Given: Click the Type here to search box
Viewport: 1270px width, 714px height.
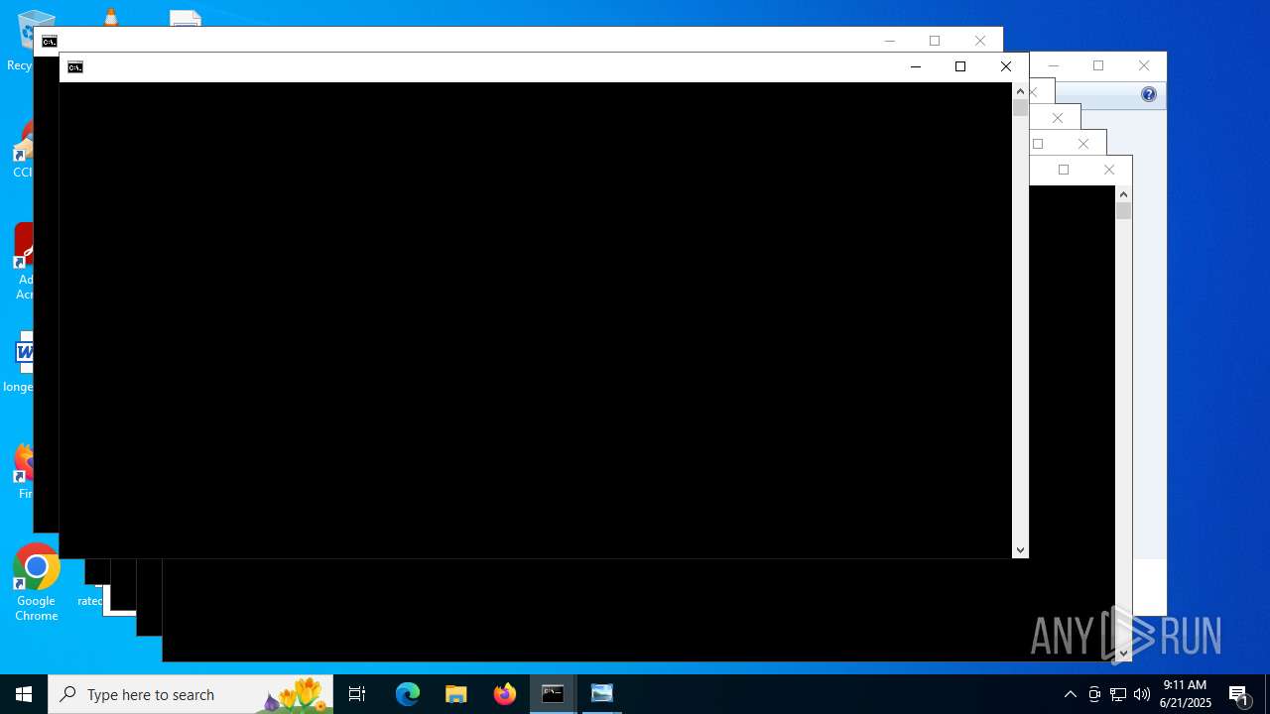Looking at the screenshot, I should pos(190,694).
